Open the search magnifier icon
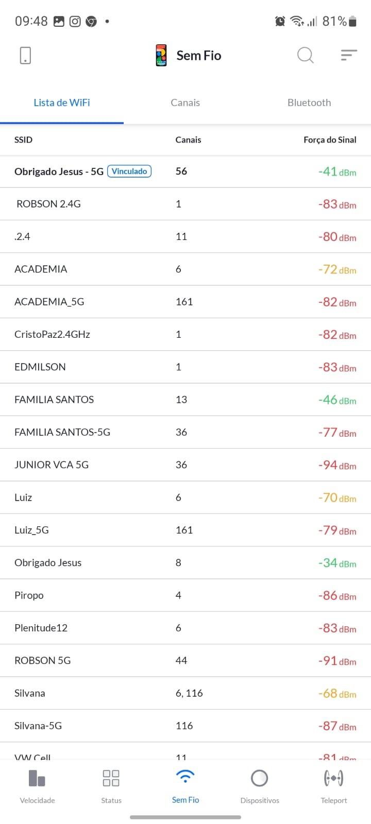This screenshot has width=371, height=824. 305,55
